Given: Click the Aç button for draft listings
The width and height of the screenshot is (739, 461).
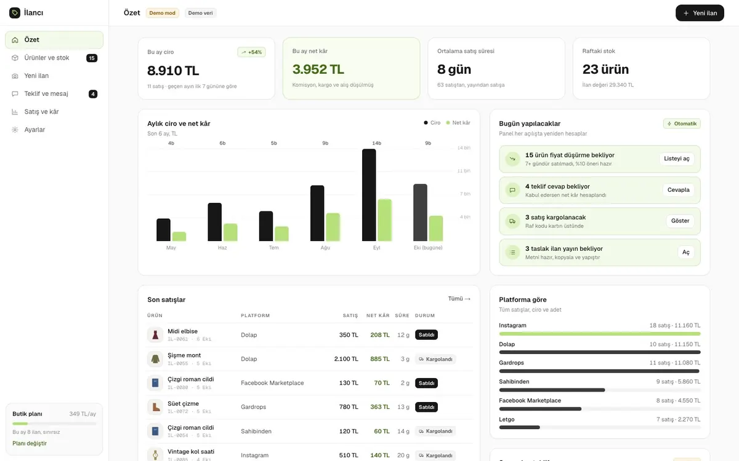Looking at the screenshot, I should point(686,252).
